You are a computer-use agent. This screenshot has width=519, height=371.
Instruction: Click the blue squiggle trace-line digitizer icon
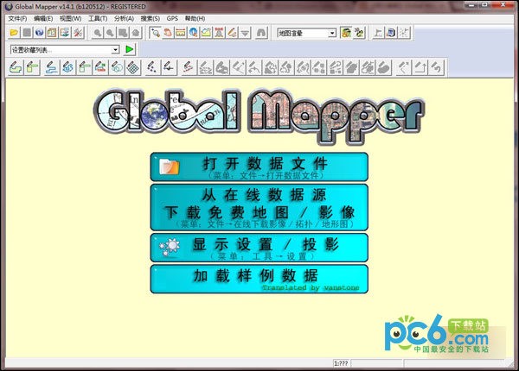pyautogui.click(x=68, y=67)
